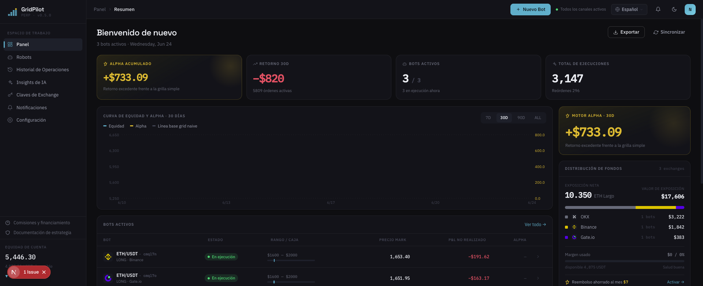Click the P&L NO REALIZADO column header

(467, 240)
